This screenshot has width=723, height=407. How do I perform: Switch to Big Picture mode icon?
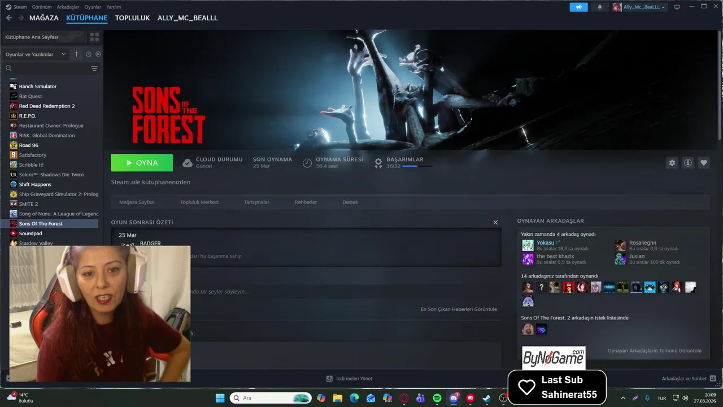[x=677, y=7]
